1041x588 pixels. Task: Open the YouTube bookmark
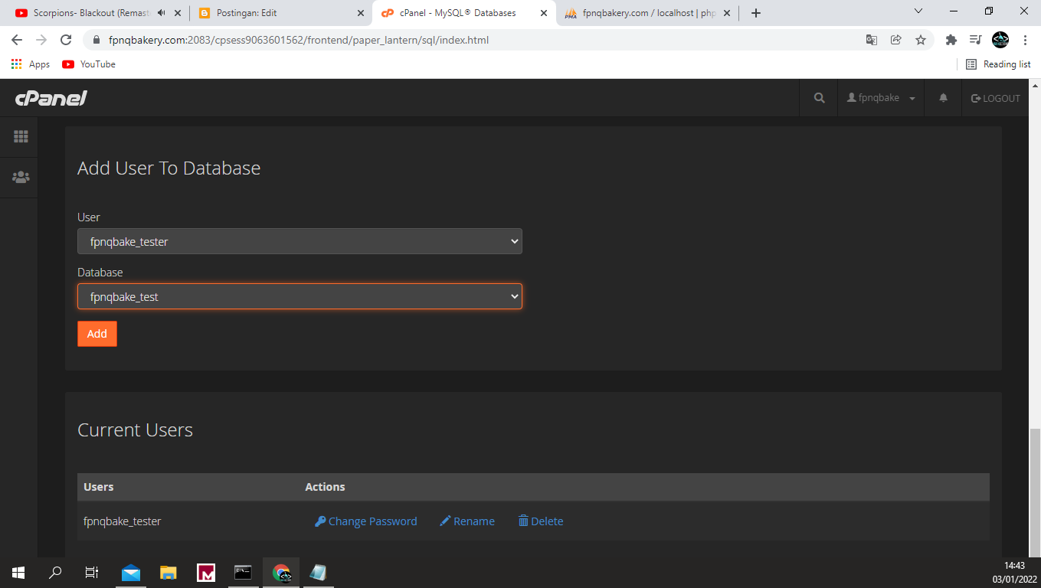90,64
